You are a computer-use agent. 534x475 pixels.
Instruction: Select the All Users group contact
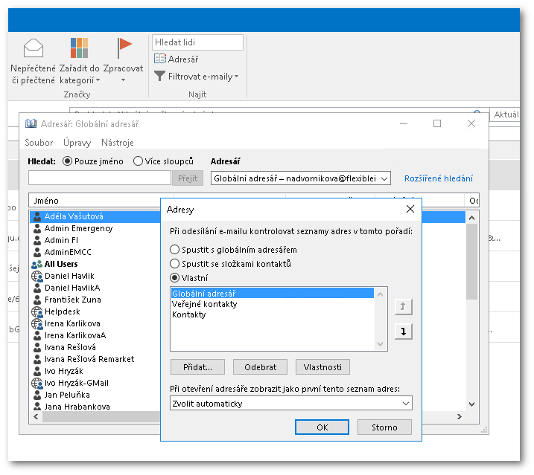[x=60, y=264]
